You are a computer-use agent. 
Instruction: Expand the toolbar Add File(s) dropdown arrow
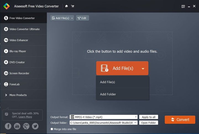pos(72,18)
